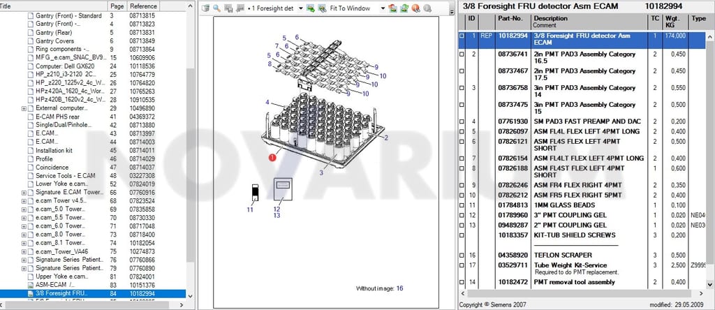The image size is (715, 310).
Task: Click callout number 3 below detector tray
Action: [321, 172]
